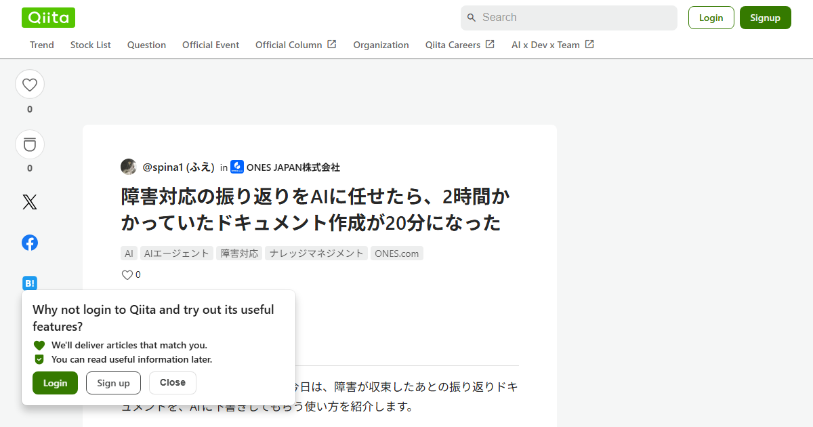The width and height of the screenshot is (813, 427).
Task: Share via Hatena Bookmark icon
Action: pyautogui.click(x=30, y=283)
